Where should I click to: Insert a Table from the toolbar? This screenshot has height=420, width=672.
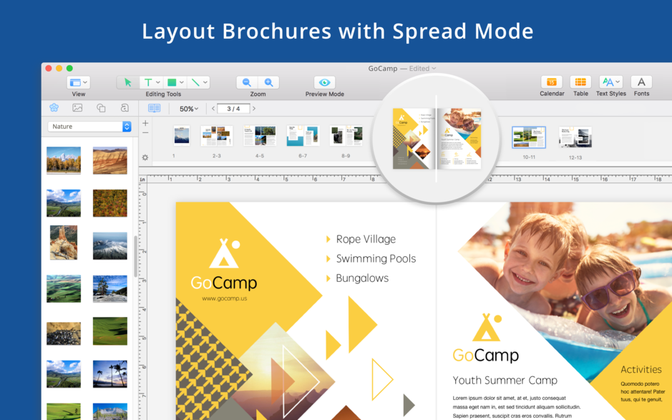(x=580, y=82)
